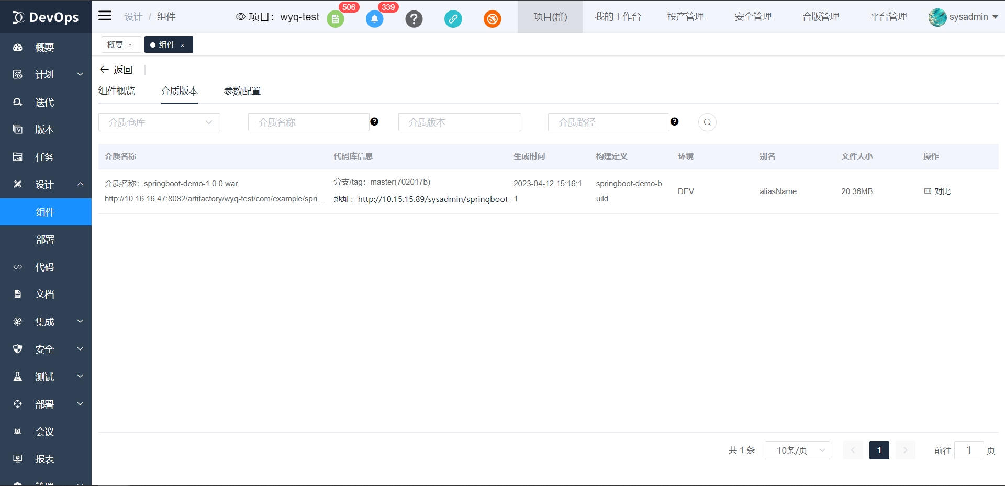Open the 10条/页 page size dropdown
Screen dimensions: 1005x486
pyautogui.click(x=797, y=450)
